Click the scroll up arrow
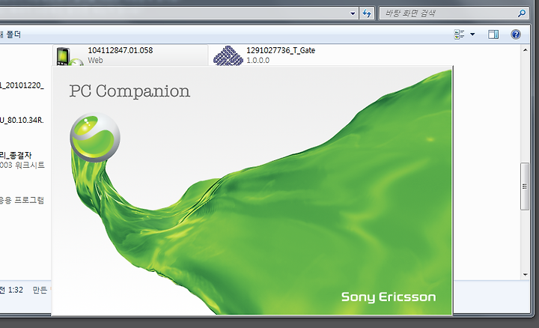This screenshot has height=328, width=539. coord(525,50)
